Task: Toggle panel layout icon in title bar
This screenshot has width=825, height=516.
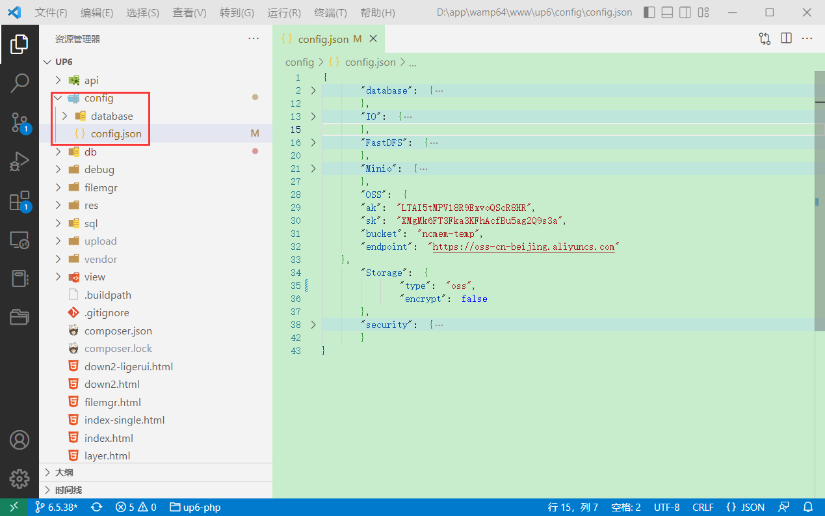Action: point(667,12)
